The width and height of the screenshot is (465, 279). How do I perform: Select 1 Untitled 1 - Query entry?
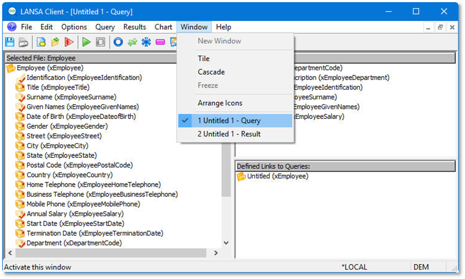[x=235, y=121]
